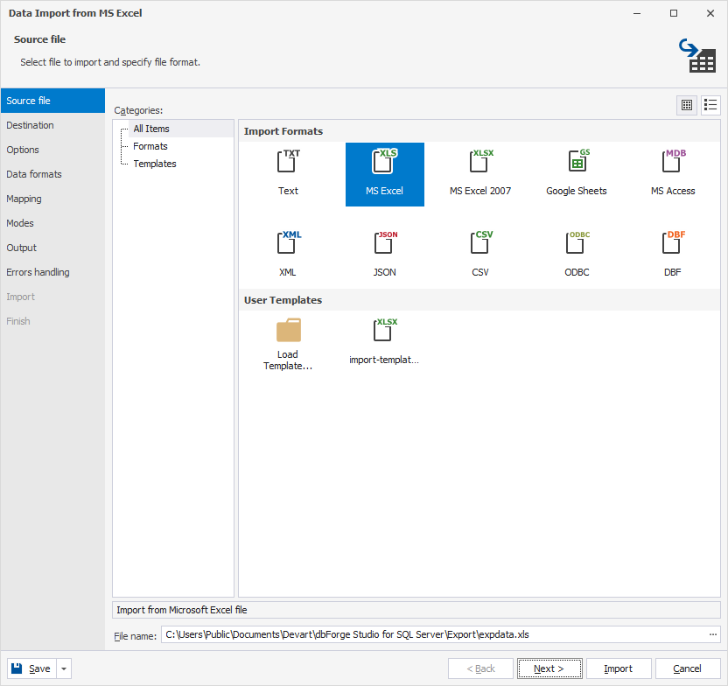Select the Text import format icon
The height and width of the screenshot is (686, 728).
[289, 173]
